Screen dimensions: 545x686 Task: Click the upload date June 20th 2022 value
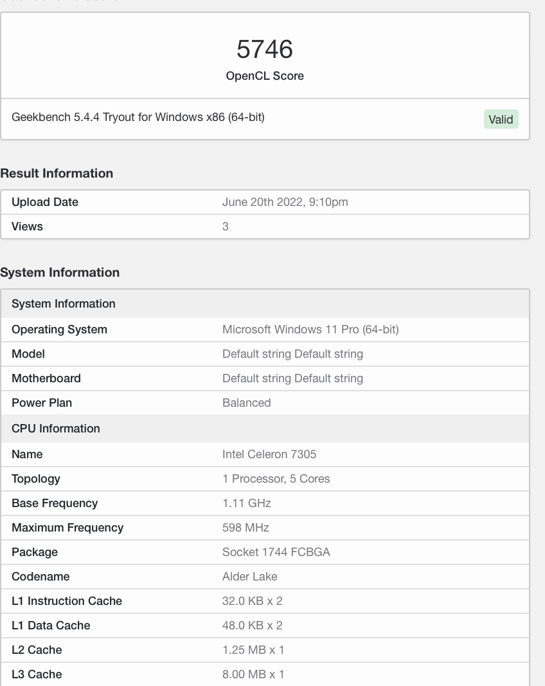(285, 202)
